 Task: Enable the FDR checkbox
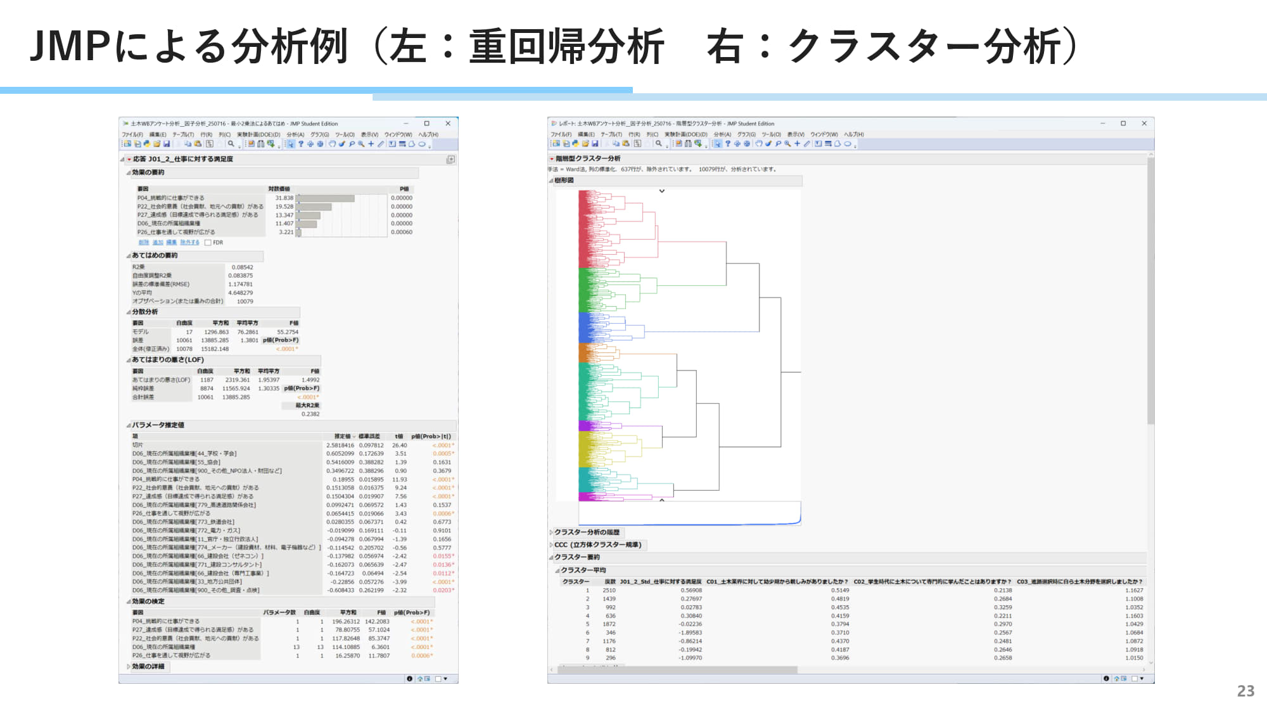pos(208,243)
